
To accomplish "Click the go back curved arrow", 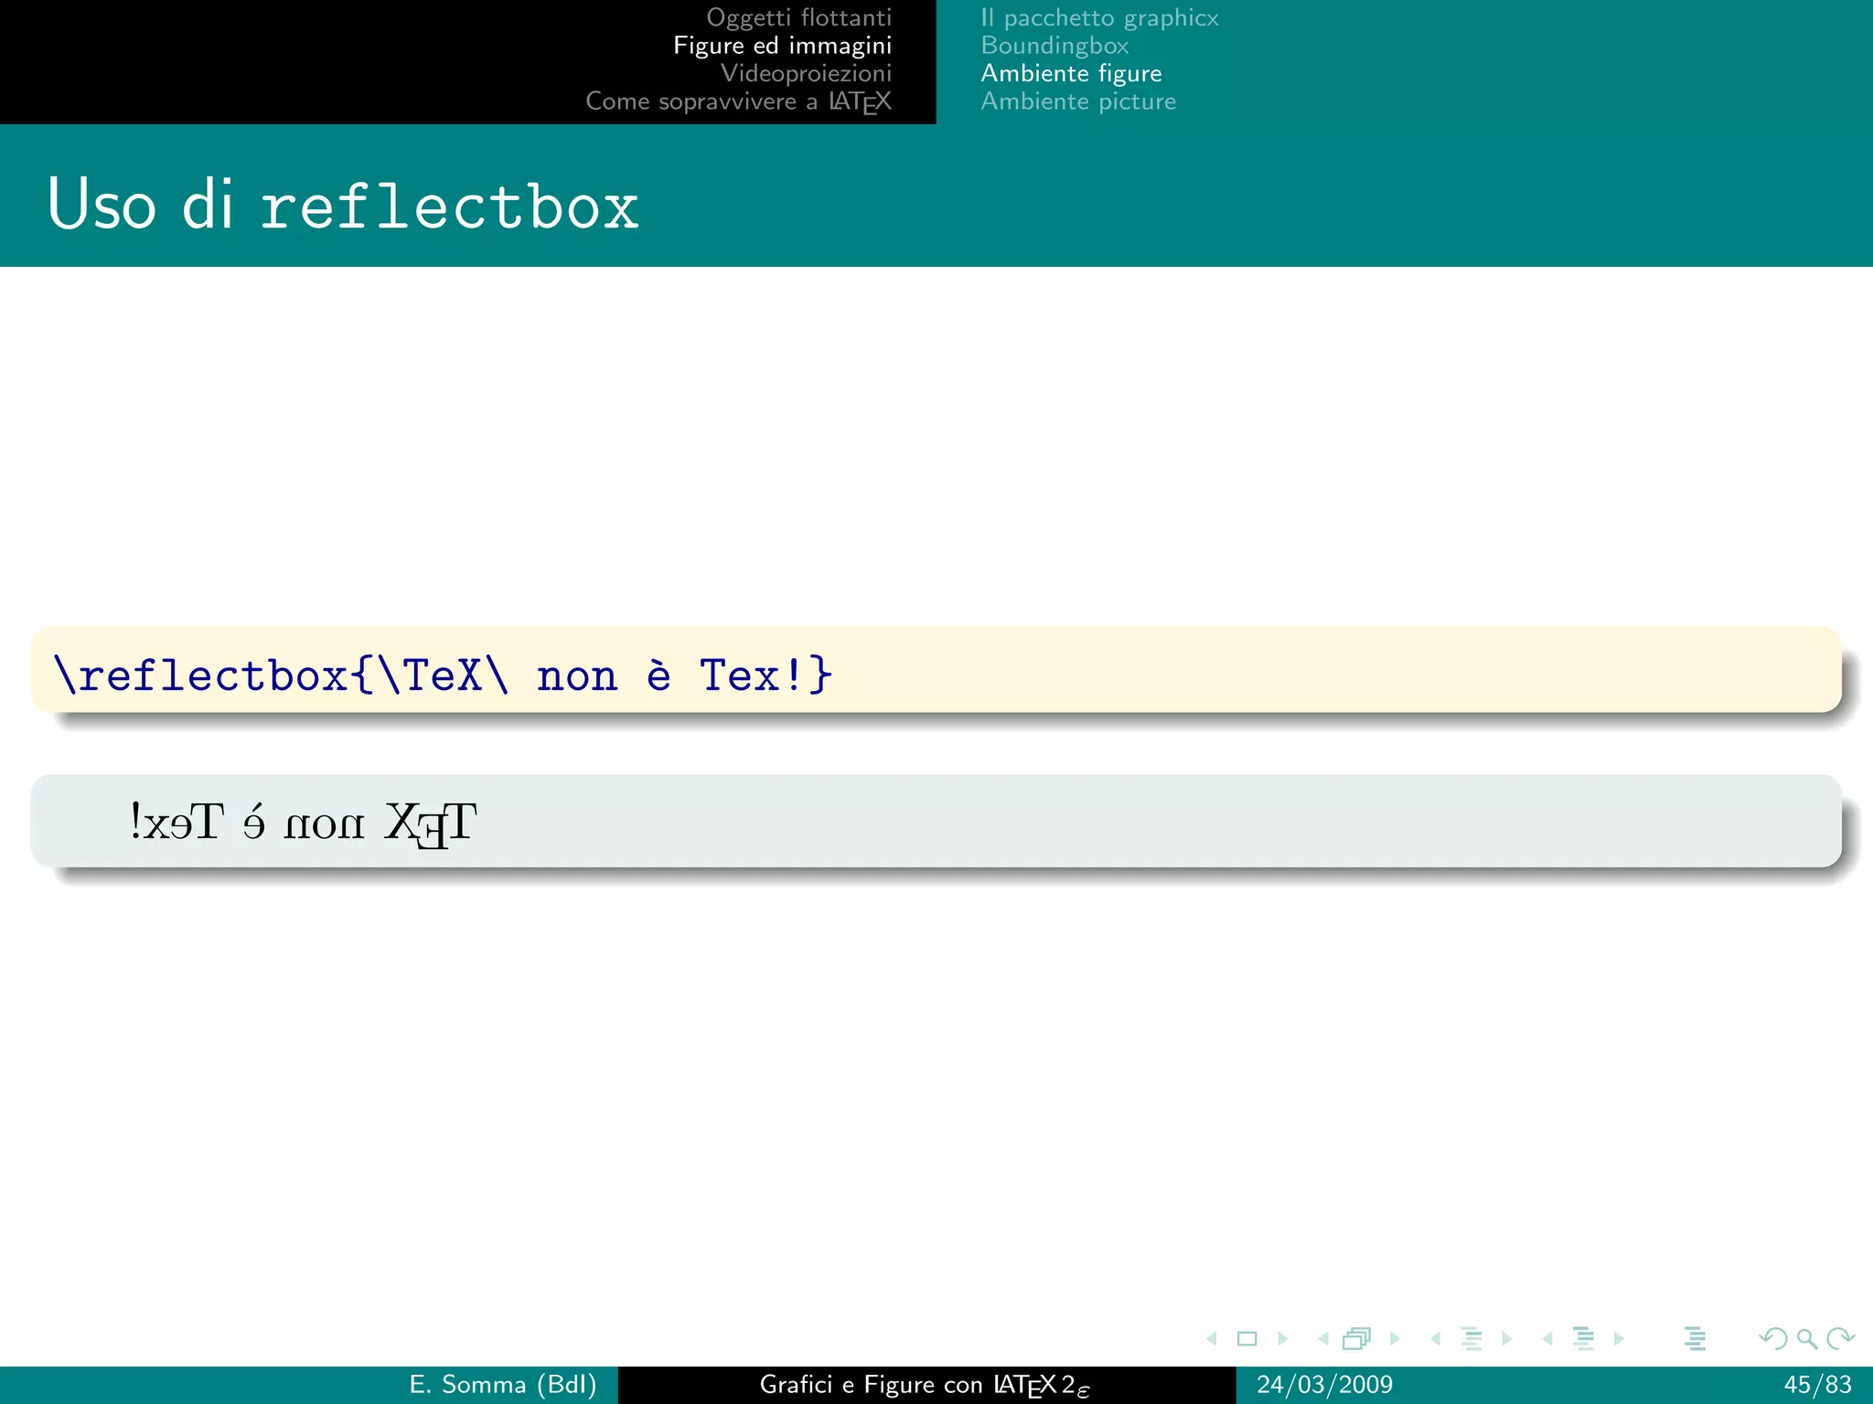I will [x=1772, y=1339].
